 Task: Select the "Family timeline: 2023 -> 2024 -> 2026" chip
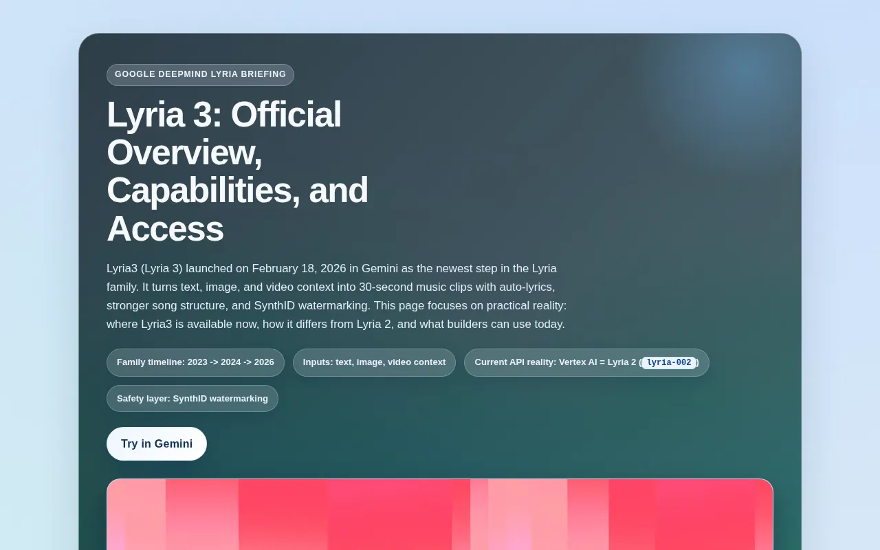tap(195, 362)
